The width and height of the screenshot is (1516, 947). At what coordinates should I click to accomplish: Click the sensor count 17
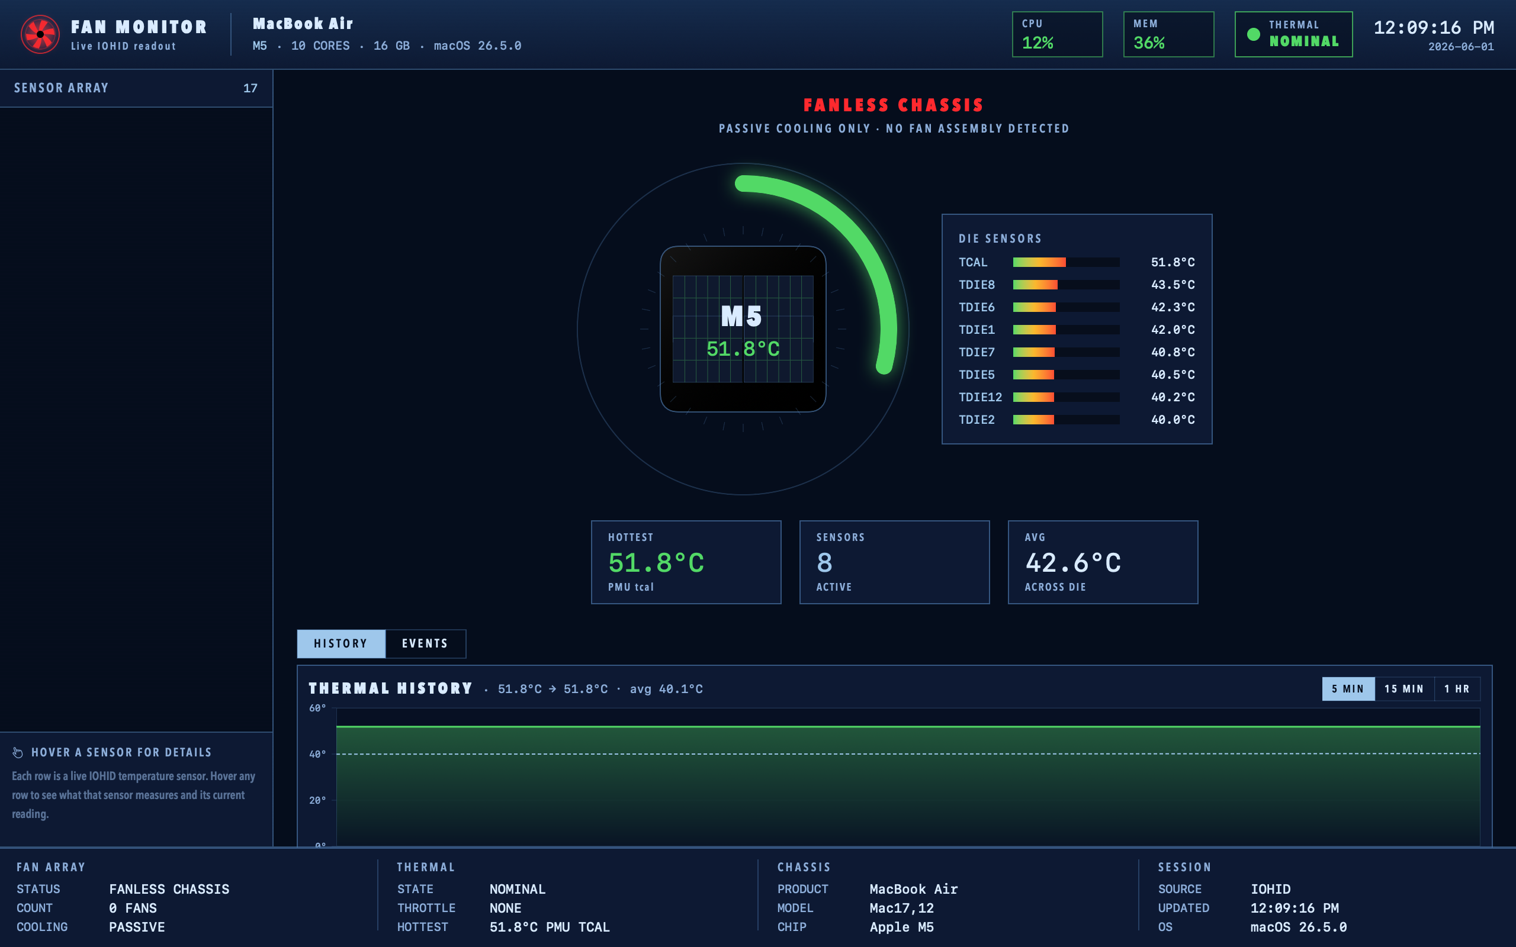click(x=250, y=88)
